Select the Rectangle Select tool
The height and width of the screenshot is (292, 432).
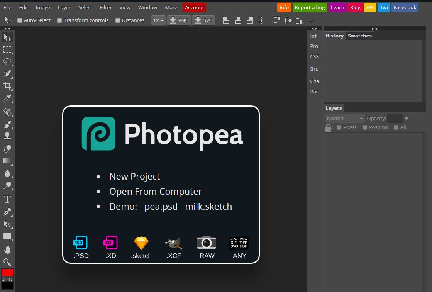coord(7,49)
